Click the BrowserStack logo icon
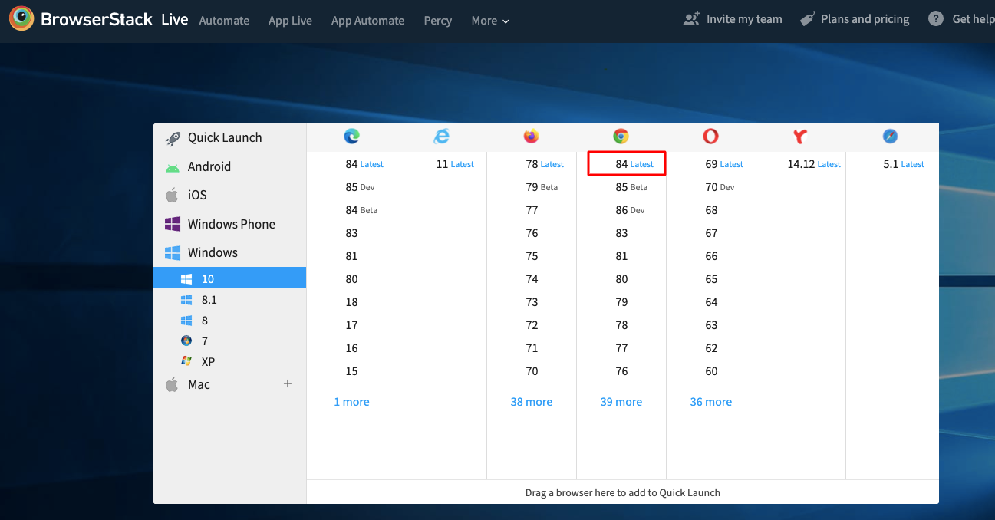This screenshot has width=995, height=520. click(21, 19)
